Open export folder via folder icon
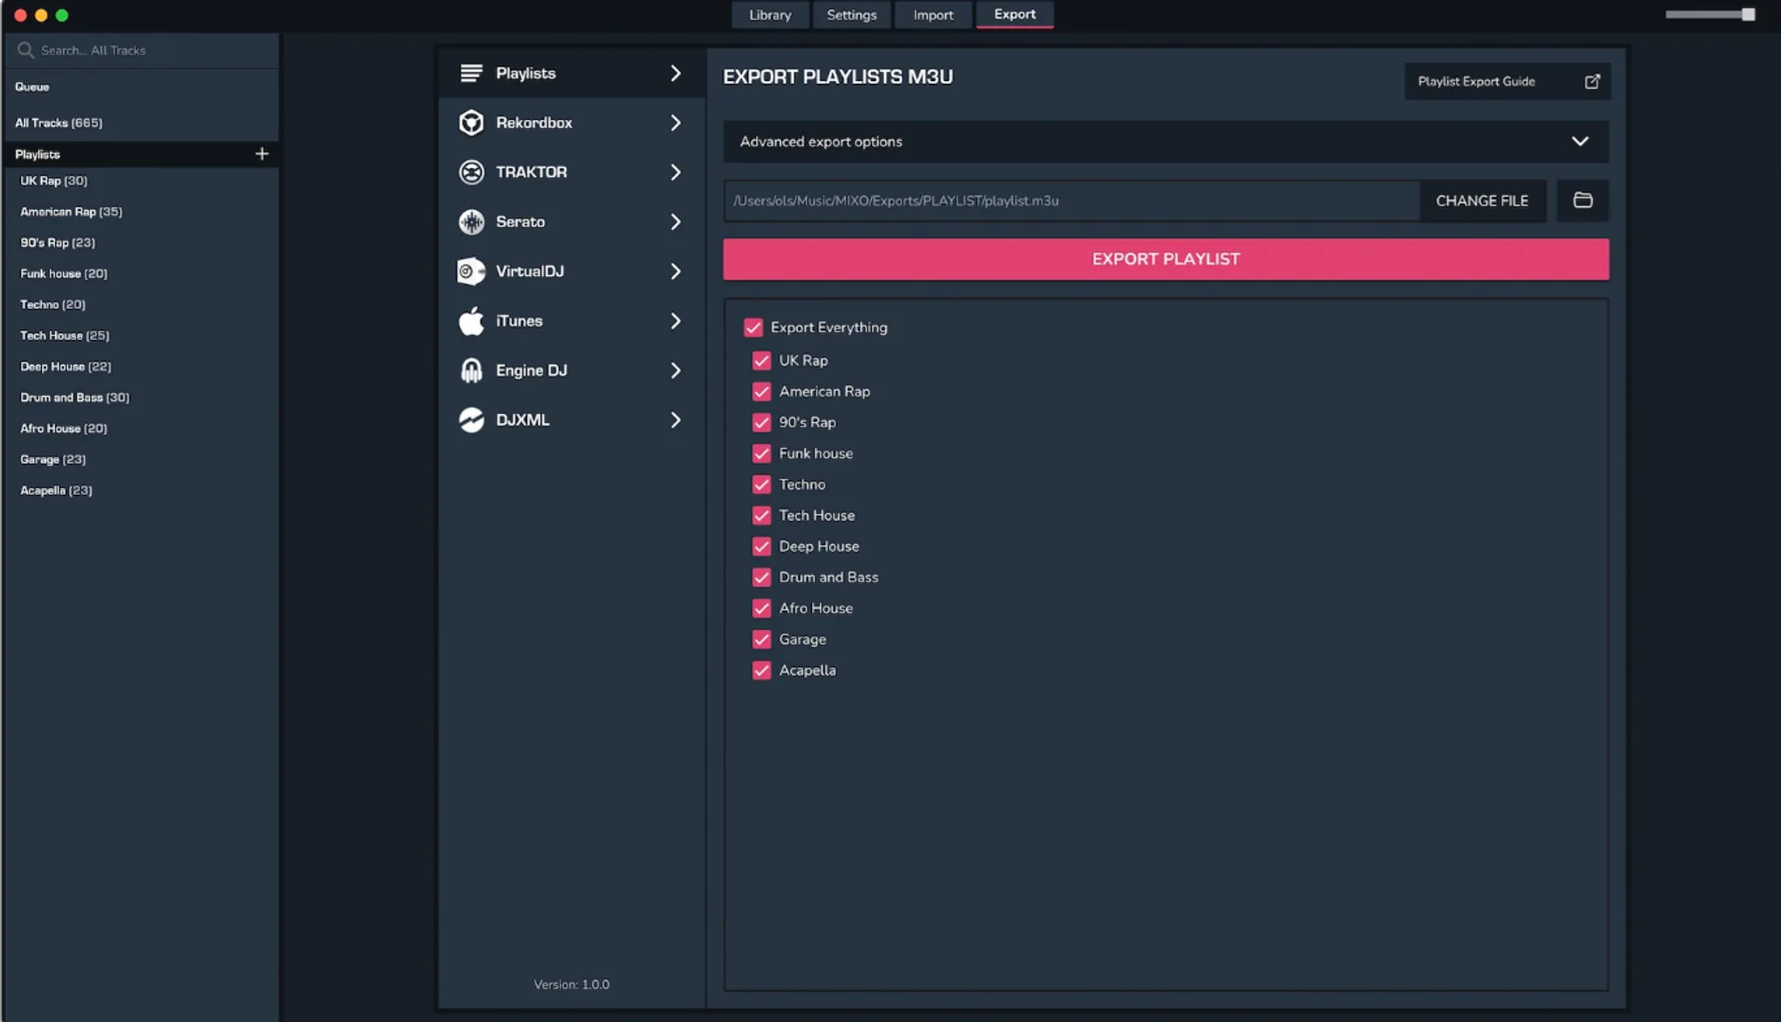The width and height of the screenshot is (1781, 1022). point(1582,200)
